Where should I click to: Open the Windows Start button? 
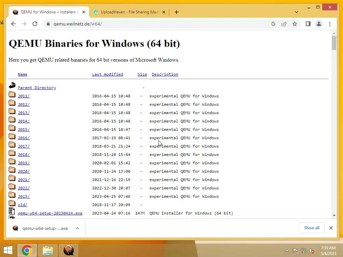(8, 250)
